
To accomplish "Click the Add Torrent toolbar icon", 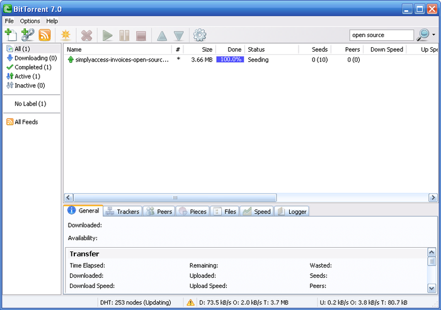I will tap(11, 35).
